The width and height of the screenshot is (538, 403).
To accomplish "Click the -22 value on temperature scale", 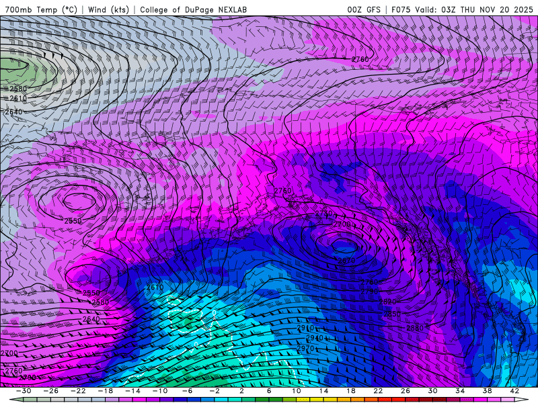I will (x=78, y=391).
